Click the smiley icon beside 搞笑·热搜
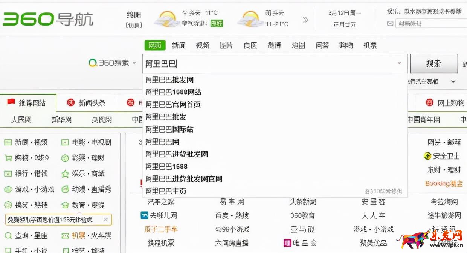Viewport: 467px width, 253px height. point(8,205)
